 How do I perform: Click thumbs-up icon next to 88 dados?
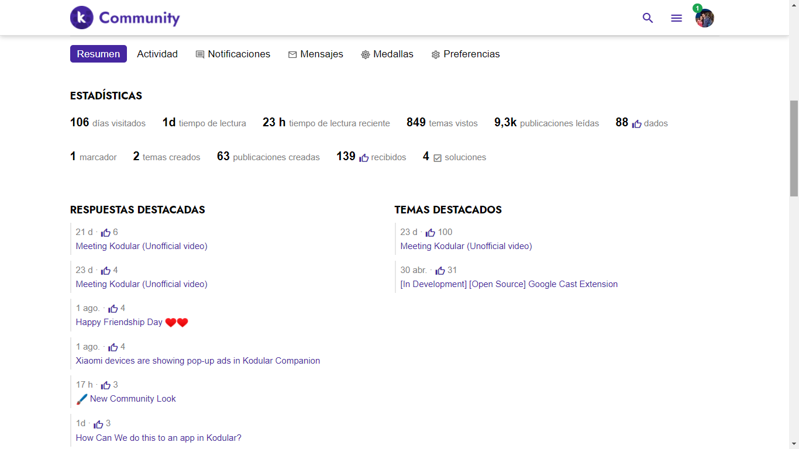click(x=637, y=124)
